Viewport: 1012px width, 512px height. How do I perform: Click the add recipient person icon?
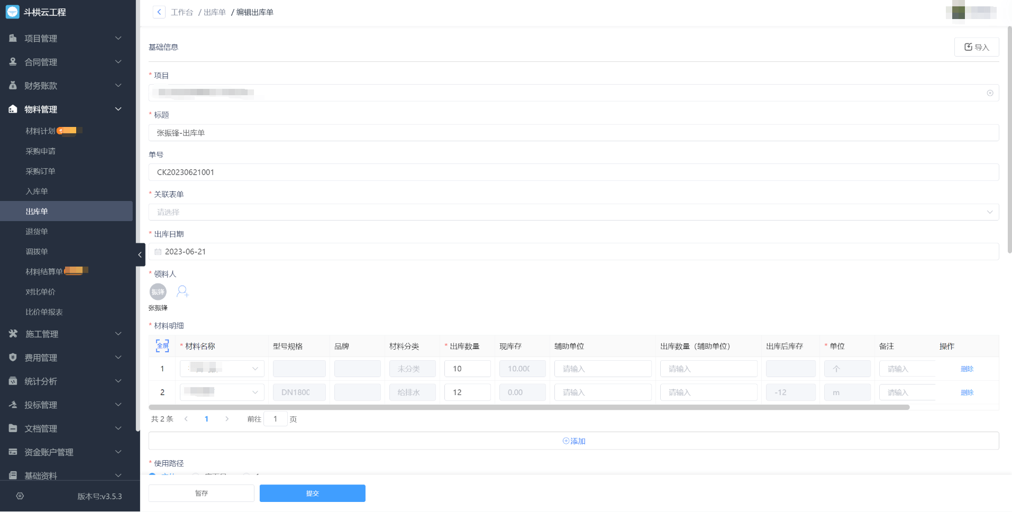(183, 291)
